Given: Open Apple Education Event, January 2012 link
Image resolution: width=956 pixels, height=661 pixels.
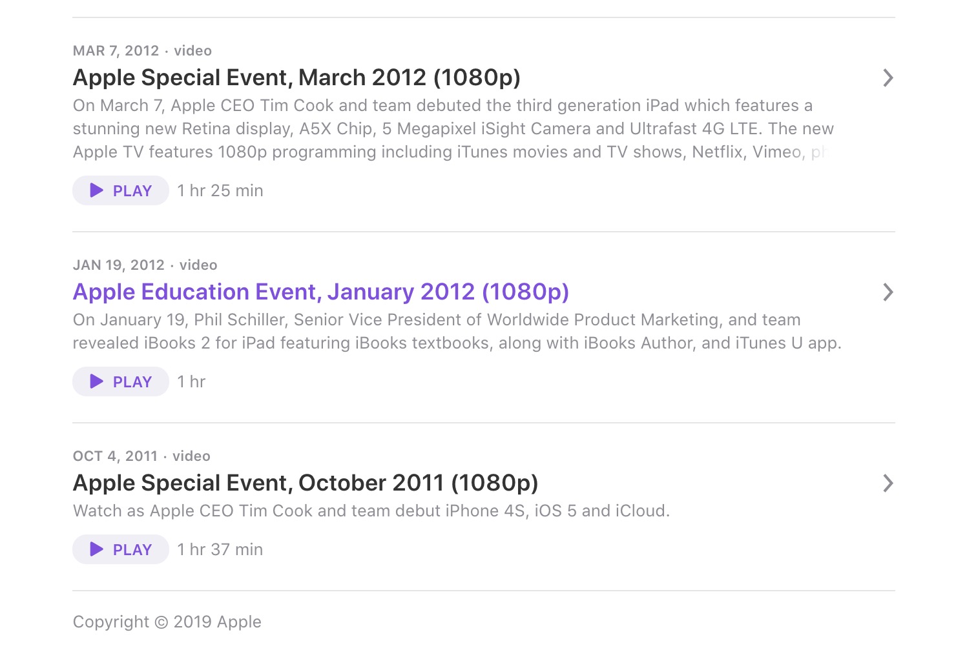Looking at the screenshot, I should pyautogui.click(x=321, y=292).
